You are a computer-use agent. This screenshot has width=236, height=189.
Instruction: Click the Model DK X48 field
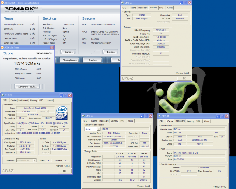[190, 133]
